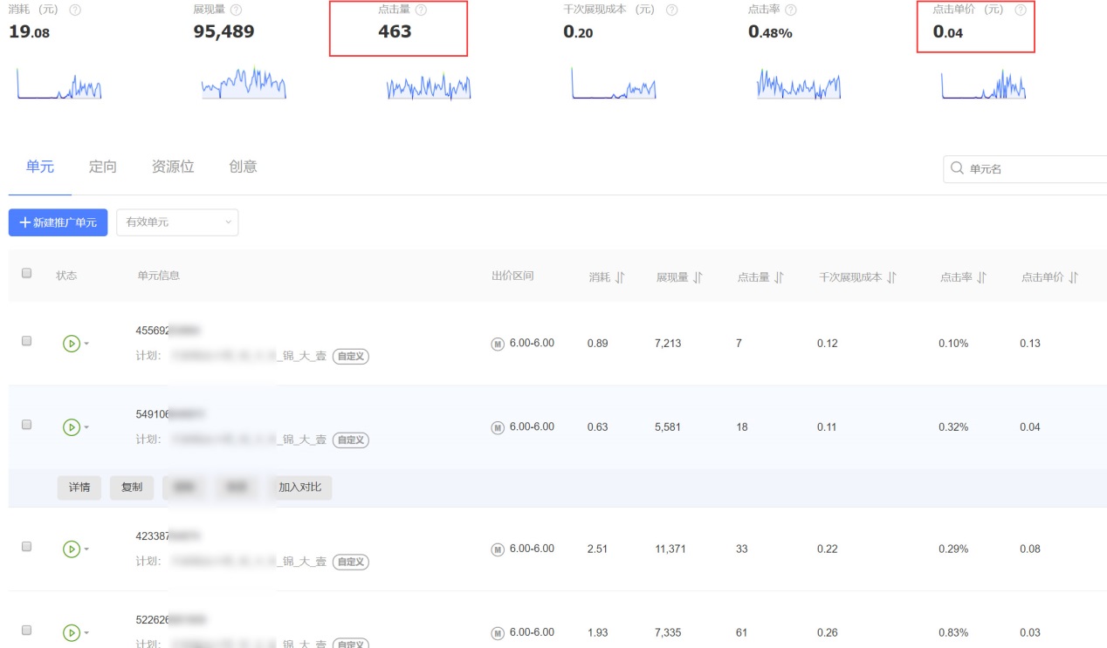Open the trend chart under 展现量 95,489

click(x=244, y=85)
